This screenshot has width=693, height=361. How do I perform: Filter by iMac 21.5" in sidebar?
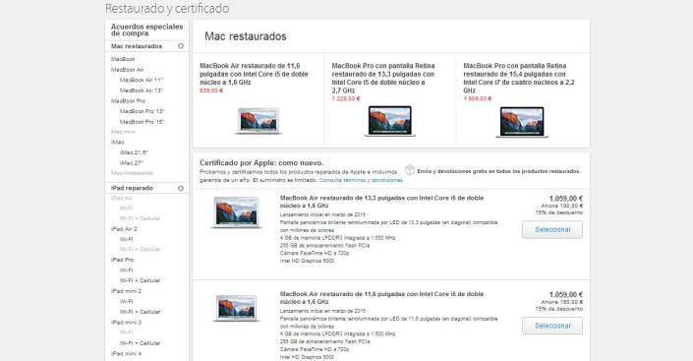(x=134, y=152)
